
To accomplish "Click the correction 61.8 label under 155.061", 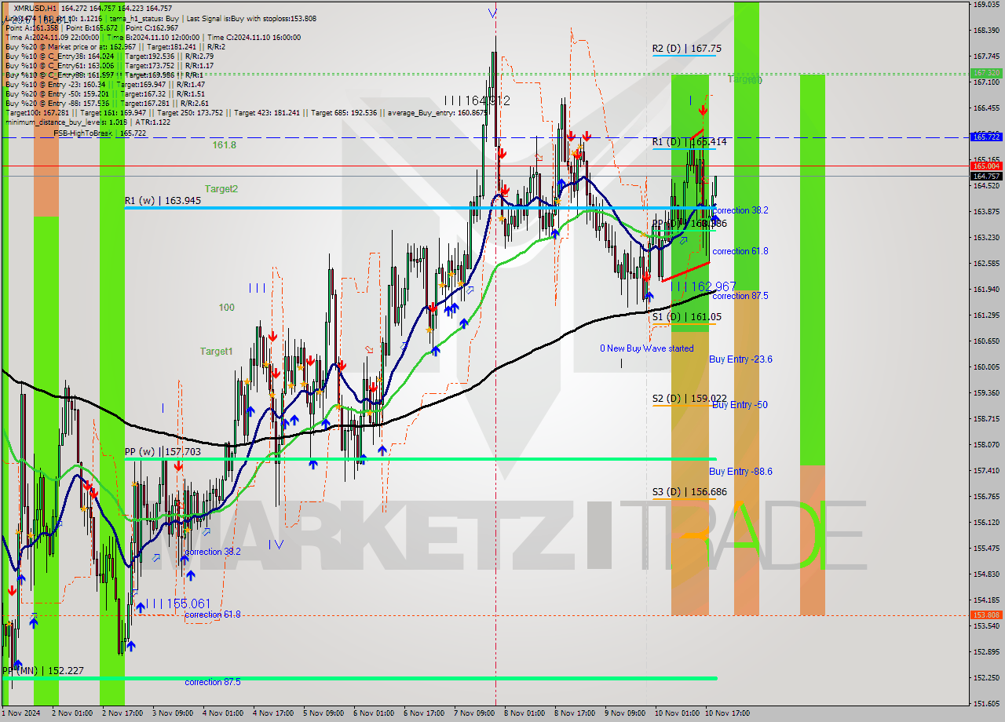I will pyautogui.click(x=213, y=614).
